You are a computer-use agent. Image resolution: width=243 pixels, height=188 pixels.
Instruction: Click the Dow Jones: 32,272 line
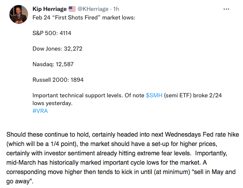tap(57, 49)
